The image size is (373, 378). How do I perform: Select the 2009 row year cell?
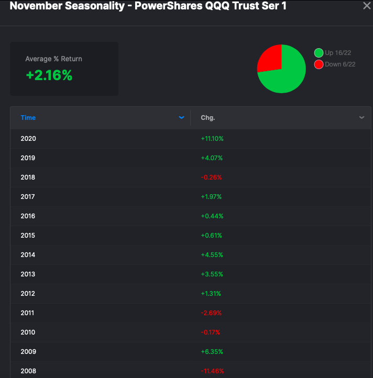pyautogui.click(x=28, y=352)
